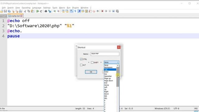Click the Monitoring eye icon
This screenshot has height=112, width=199.
pos(98,11)
